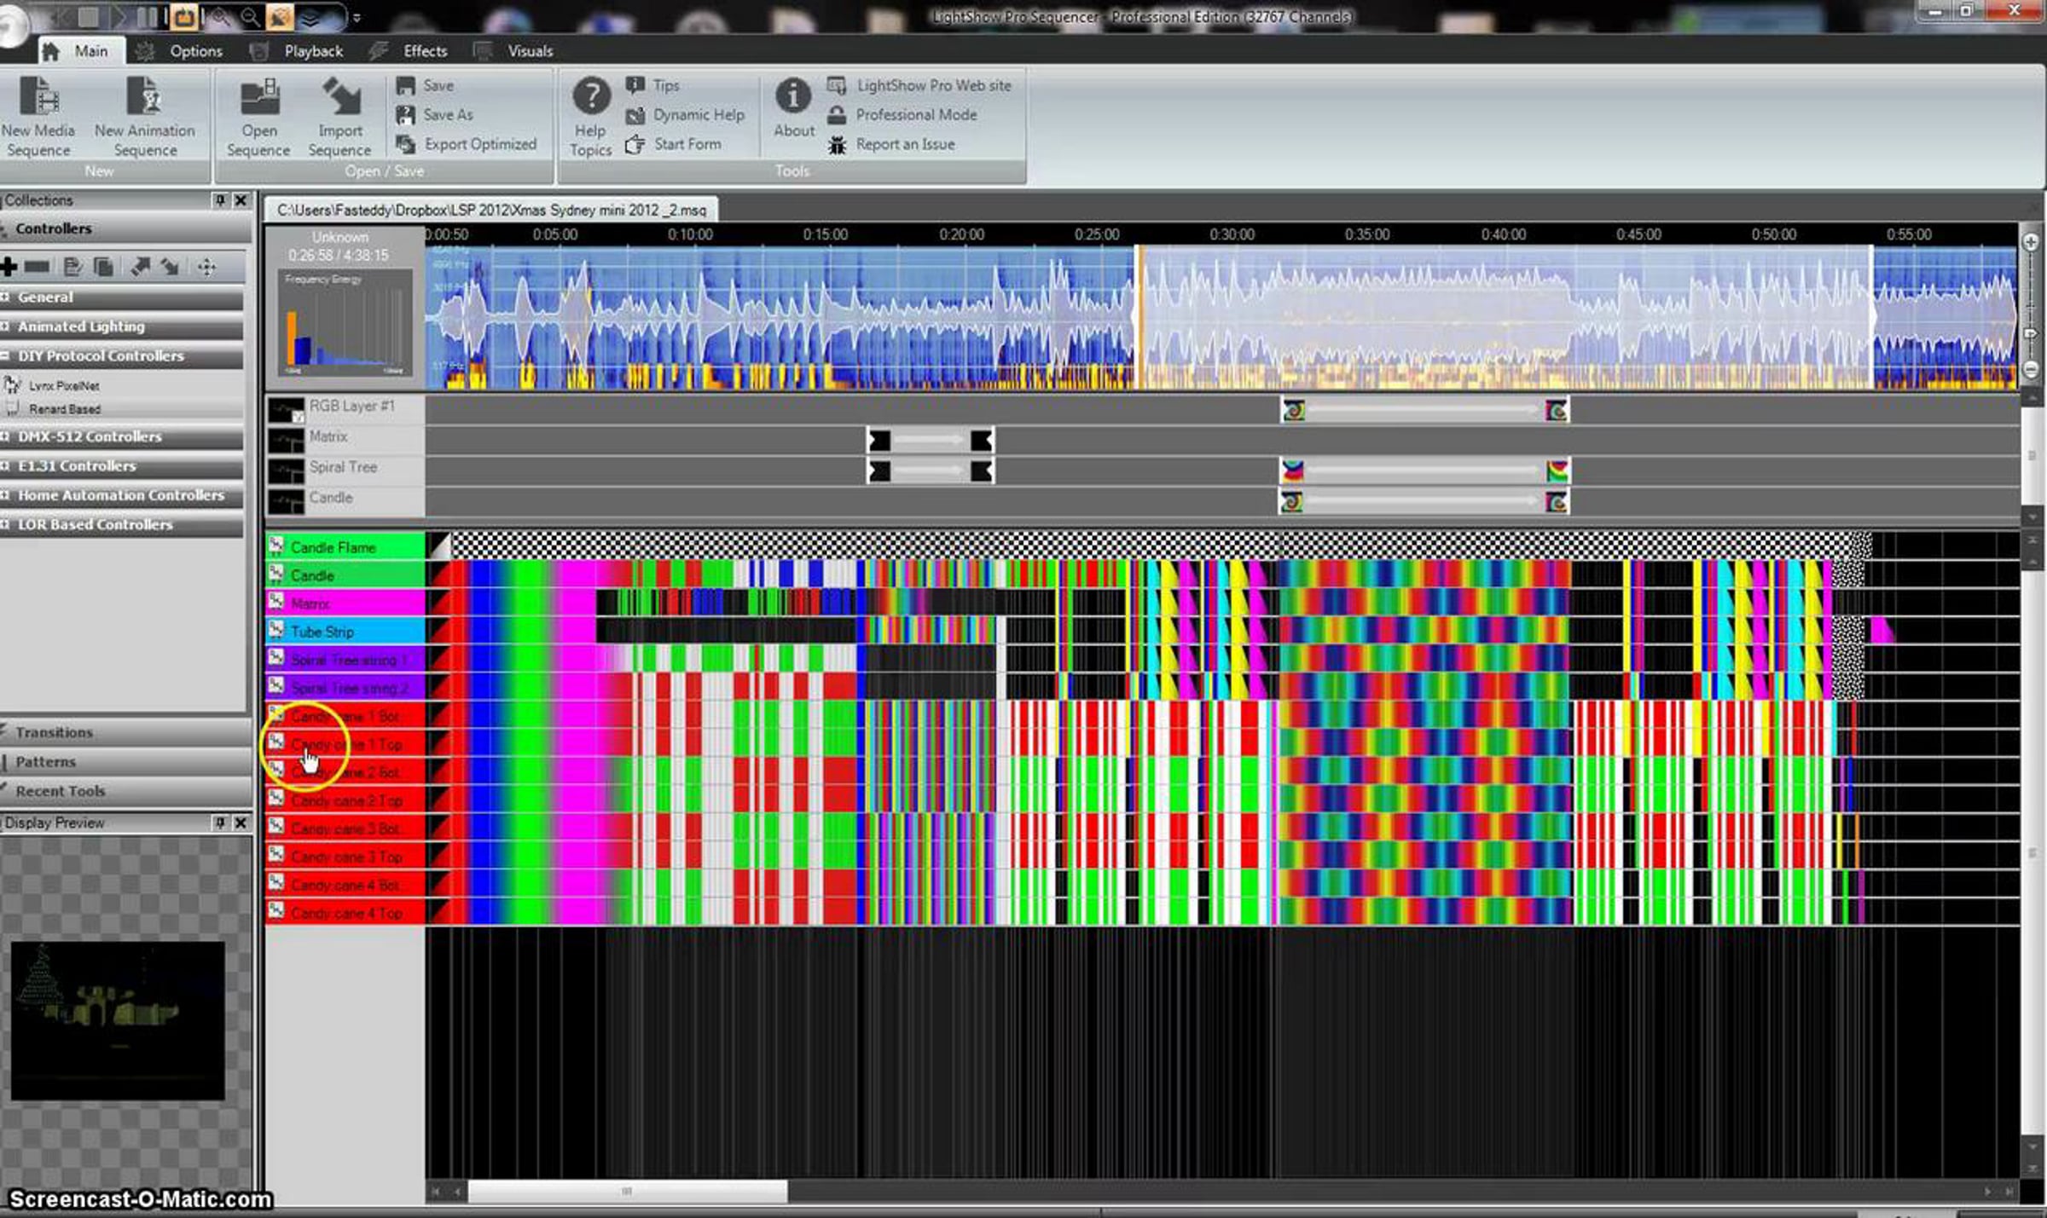This screenshot has height=1218, width=2047.
Task: Click the Report an Issue bug icon
Action: (838, 145)
